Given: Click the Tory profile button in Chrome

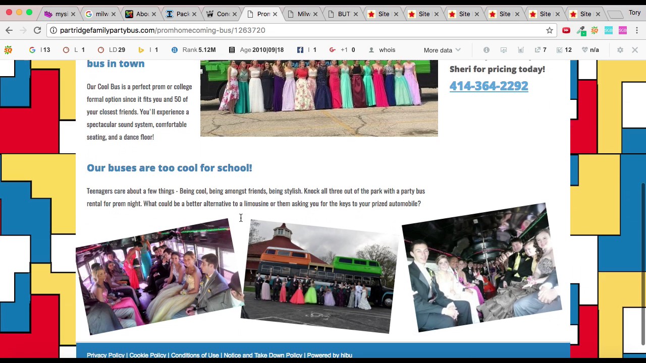Looking at the screenshot, I should click(x=634, y=13).
